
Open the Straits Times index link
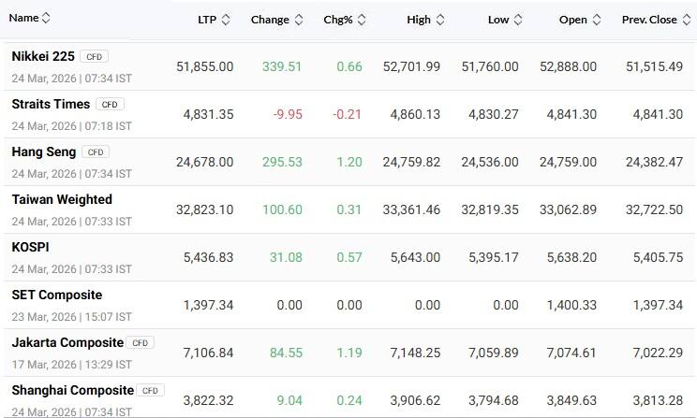click(x=51, y=104)
